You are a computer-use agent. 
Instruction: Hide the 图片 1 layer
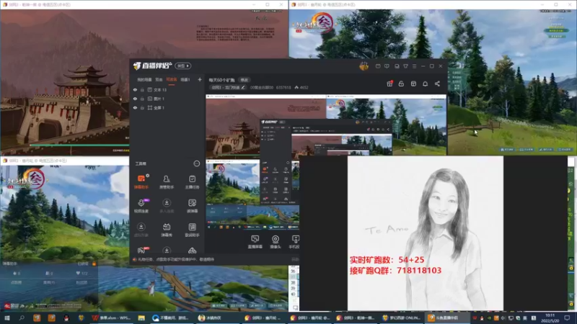tap(135, 99)
